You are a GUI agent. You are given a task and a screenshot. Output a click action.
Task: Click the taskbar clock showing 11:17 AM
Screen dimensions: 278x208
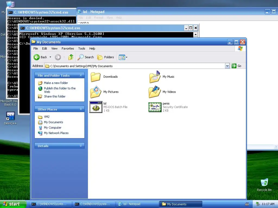coord(268,204)
